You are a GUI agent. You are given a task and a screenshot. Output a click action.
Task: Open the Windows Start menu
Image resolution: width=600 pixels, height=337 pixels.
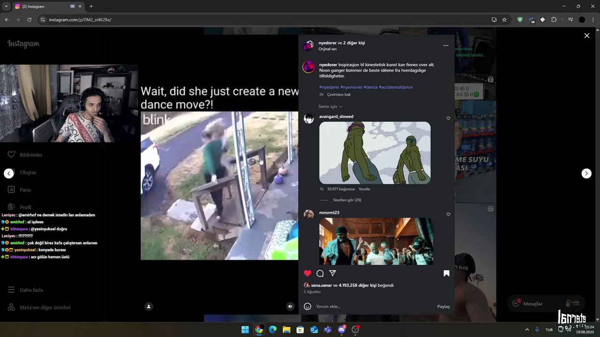click(245, 330)
